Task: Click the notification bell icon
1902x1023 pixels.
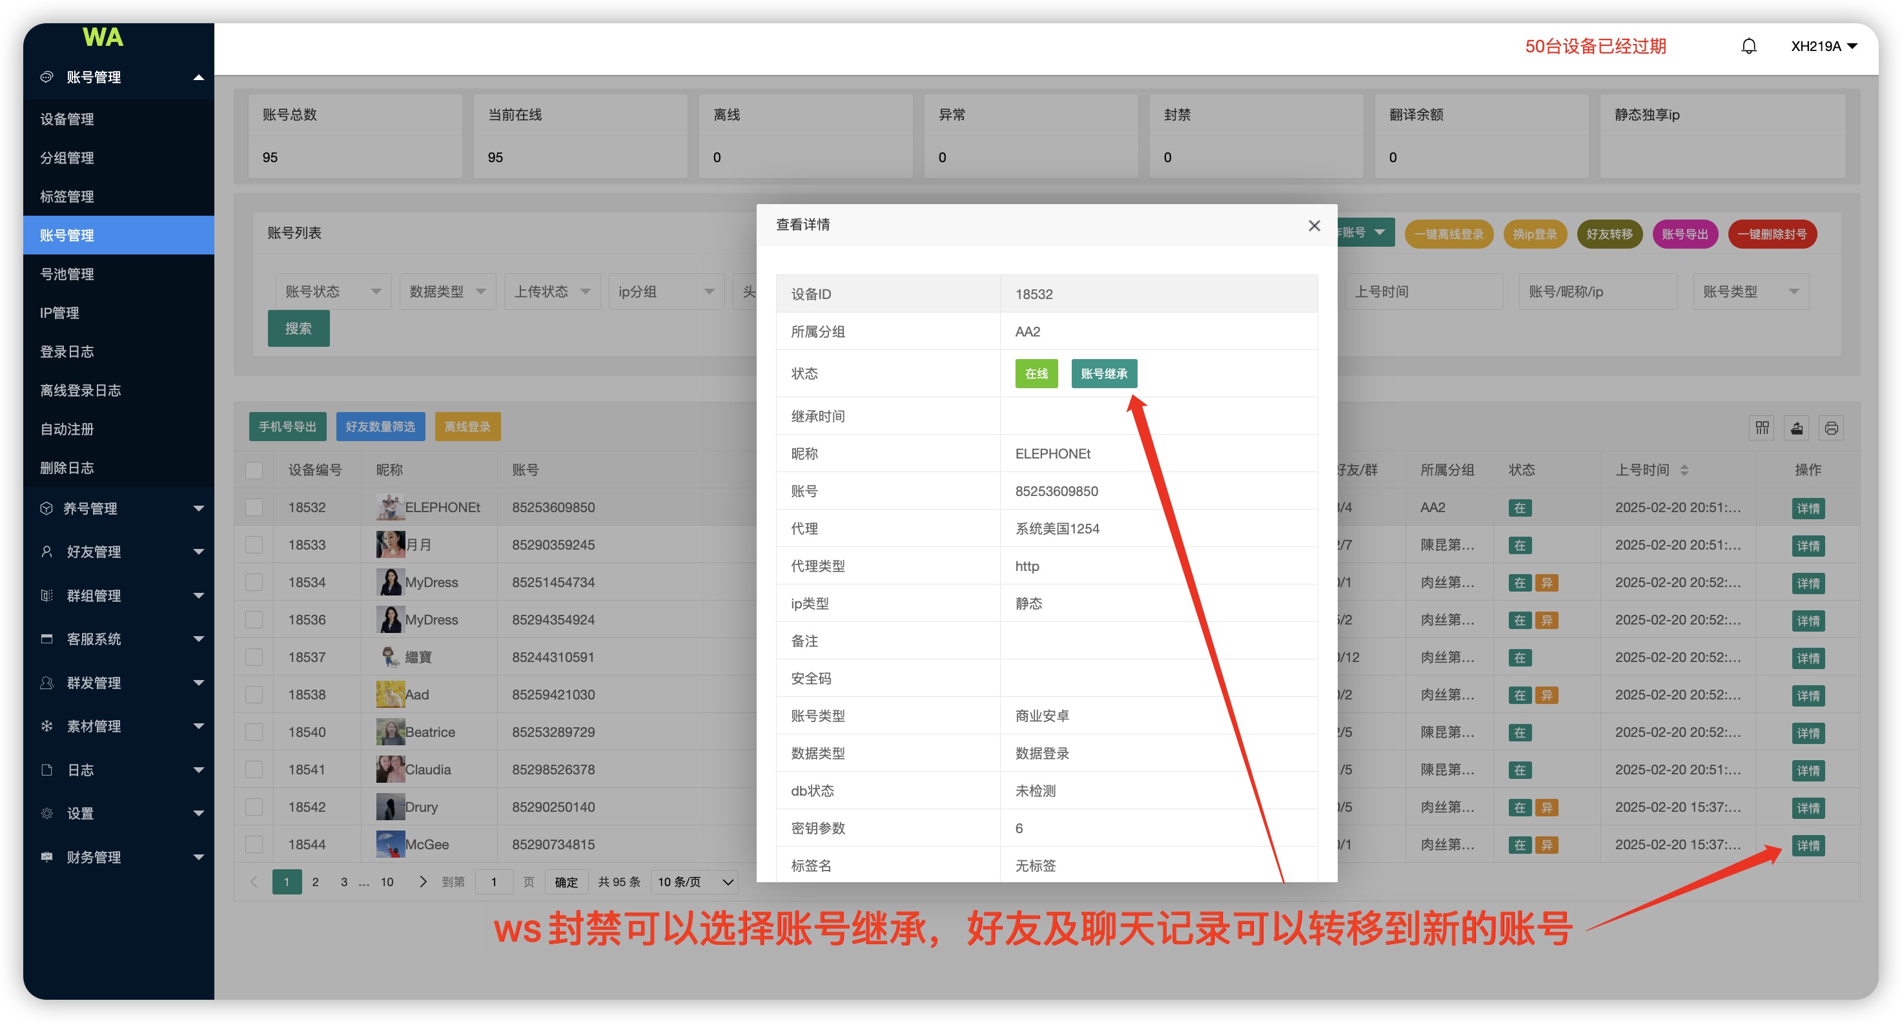Action: point(1748,46)
